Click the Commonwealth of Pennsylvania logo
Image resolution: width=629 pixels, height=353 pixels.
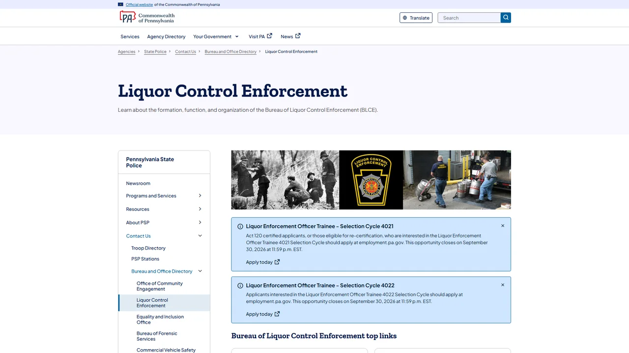[147, 18]
